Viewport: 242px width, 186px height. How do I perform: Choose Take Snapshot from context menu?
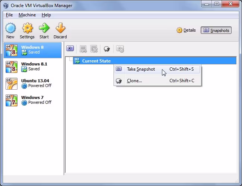coord(157,69)
